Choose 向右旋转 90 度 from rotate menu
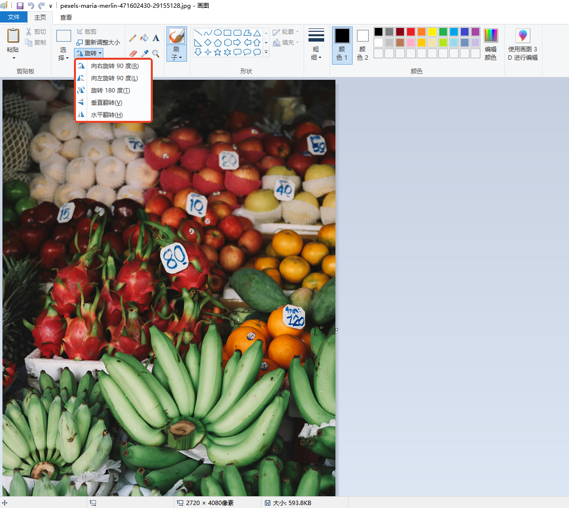Image resolution: width=569 pixels, height=508 pixels. coord(115,66)
